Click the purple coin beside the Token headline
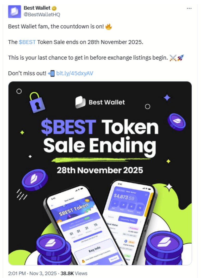Viewport: 201px width, 278px height. (x=176, y=122)
